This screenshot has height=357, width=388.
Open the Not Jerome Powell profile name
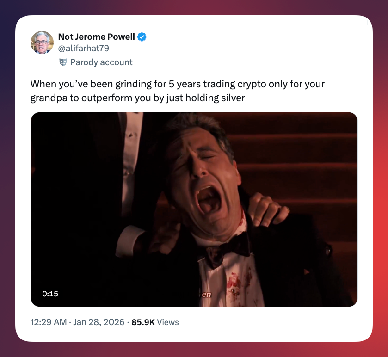pos(96,37)
